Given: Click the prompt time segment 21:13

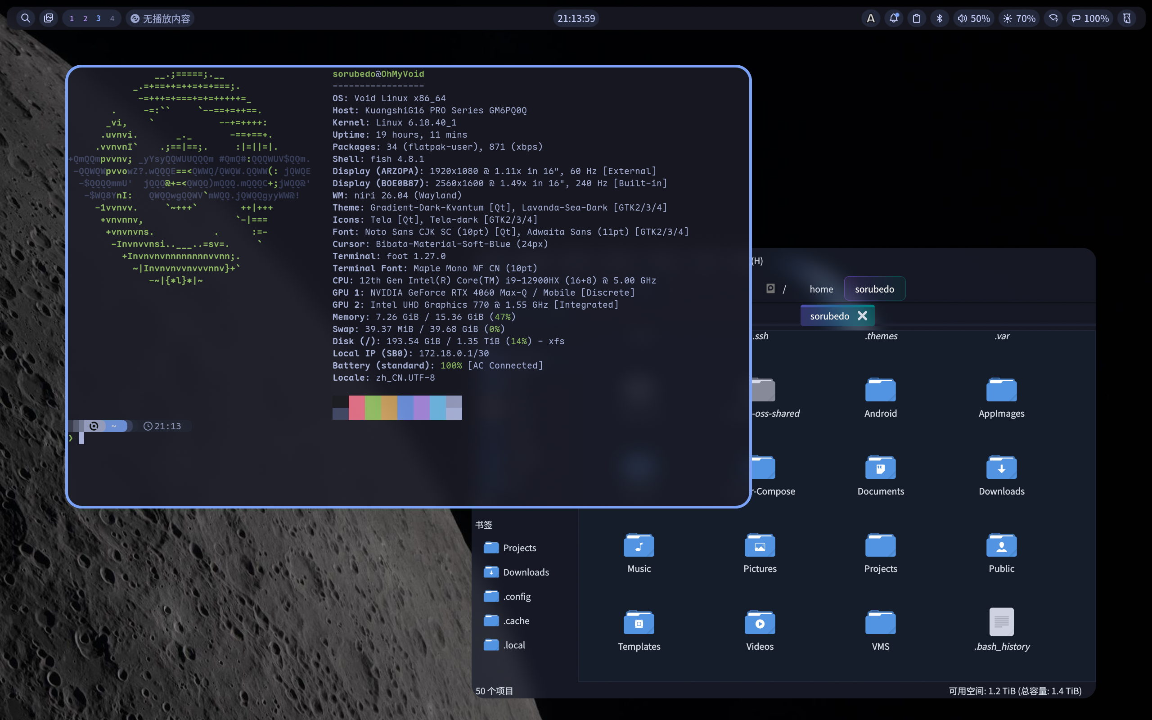Looking at the screenshot, I should [162, 426].
